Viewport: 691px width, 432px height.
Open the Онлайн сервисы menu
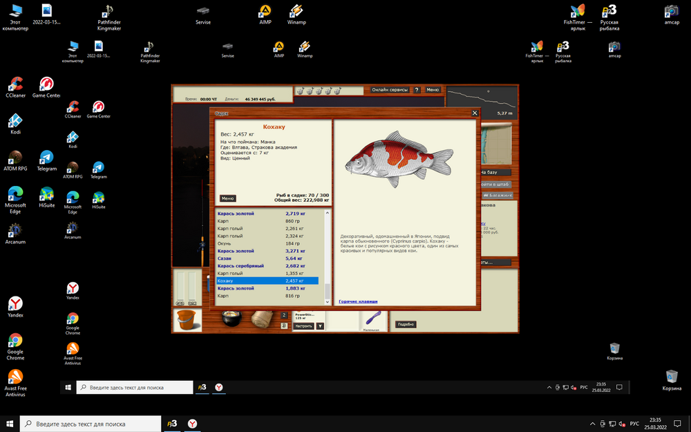pos(390,90)
